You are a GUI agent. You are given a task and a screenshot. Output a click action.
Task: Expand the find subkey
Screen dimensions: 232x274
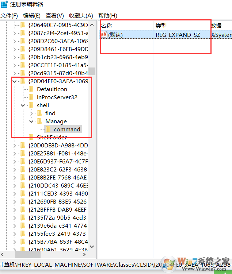point(31,113)
